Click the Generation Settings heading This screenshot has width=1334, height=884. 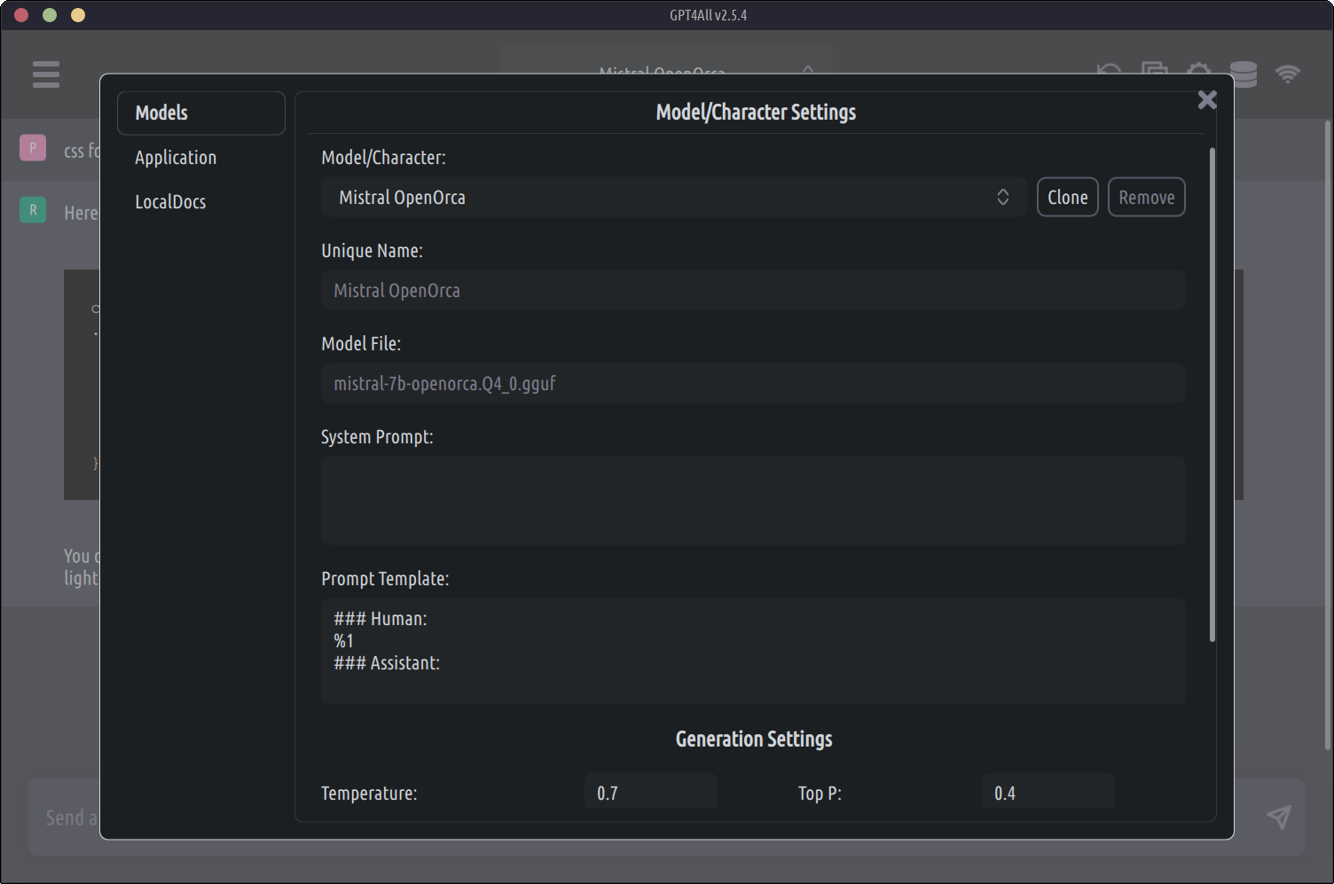pos(754,739)
